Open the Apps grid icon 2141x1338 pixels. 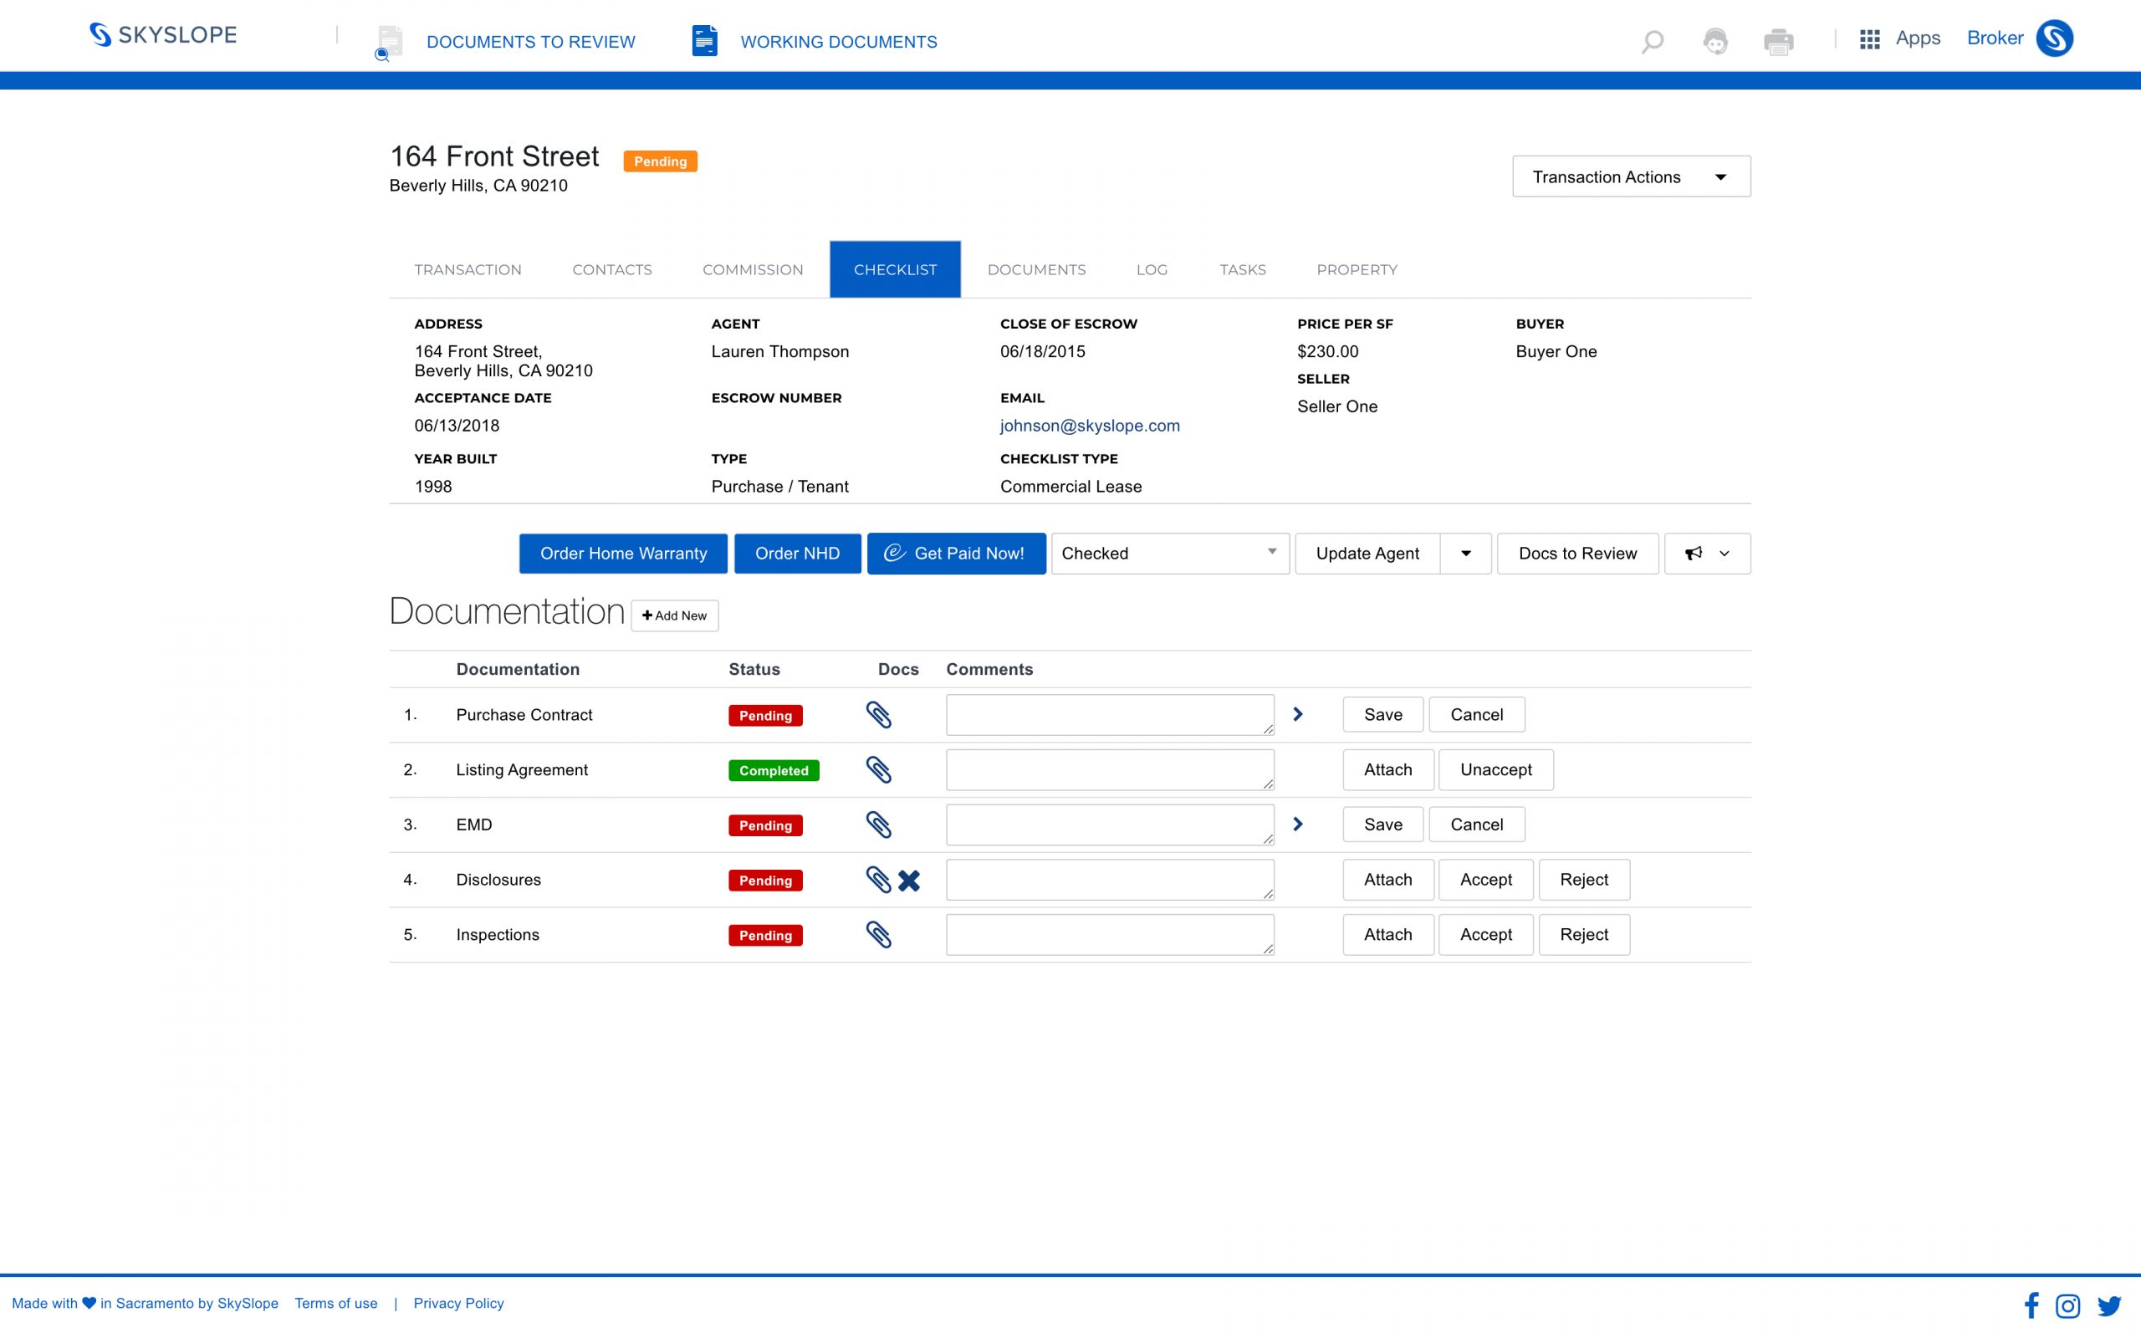point(1868,39)
